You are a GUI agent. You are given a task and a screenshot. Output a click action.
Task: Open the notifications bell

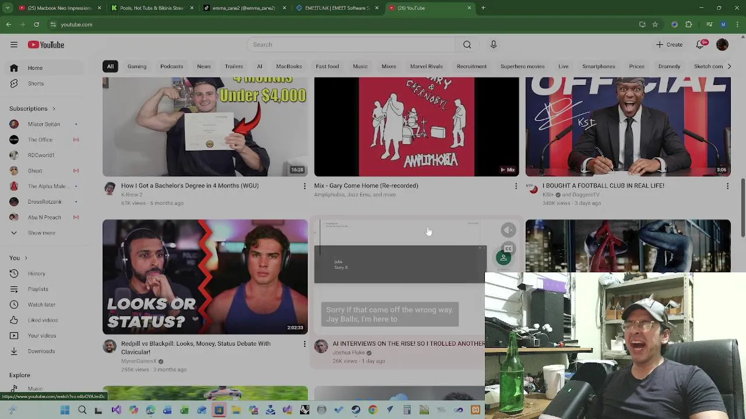tap(701, 45)
